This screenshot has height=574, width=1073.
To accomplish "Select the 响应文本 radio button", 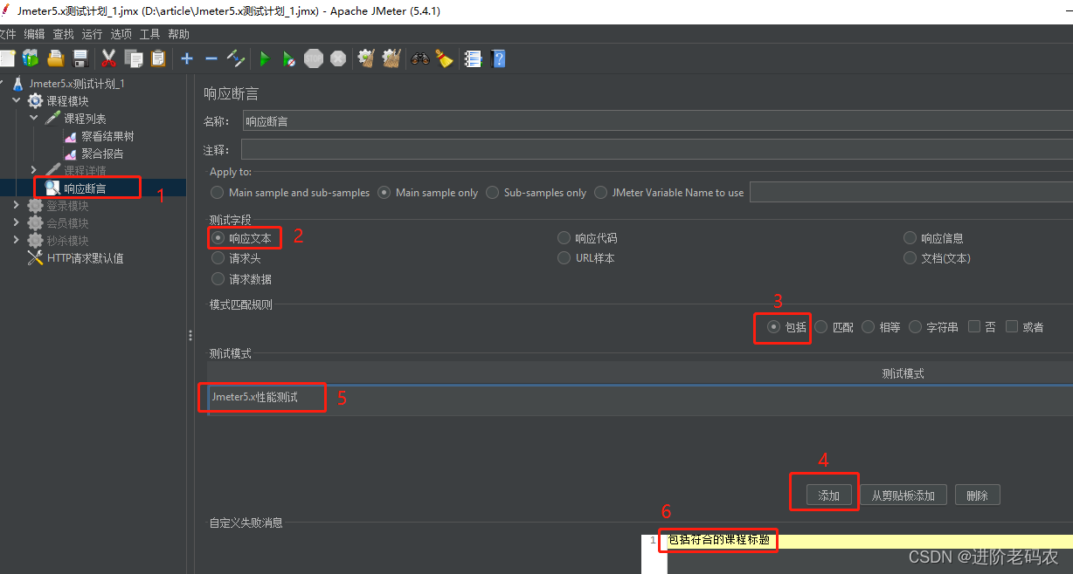I will pos(218,237).
